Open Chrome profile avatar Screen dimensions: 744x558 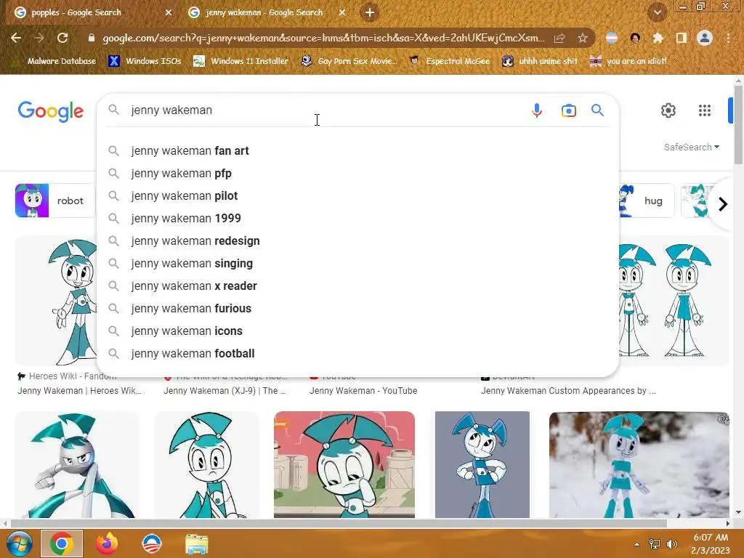pyautogui.click(x=705, y=38)
